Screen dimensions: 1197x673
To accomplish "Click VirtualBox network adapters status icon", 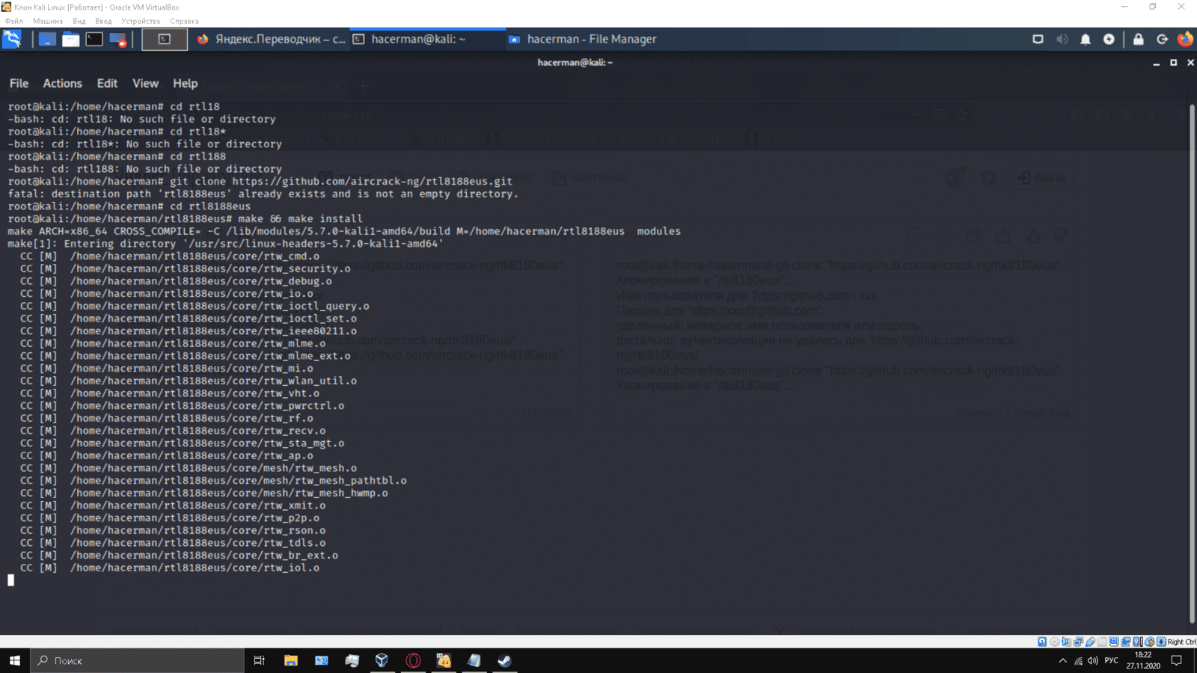I will tap(1078, 642).
